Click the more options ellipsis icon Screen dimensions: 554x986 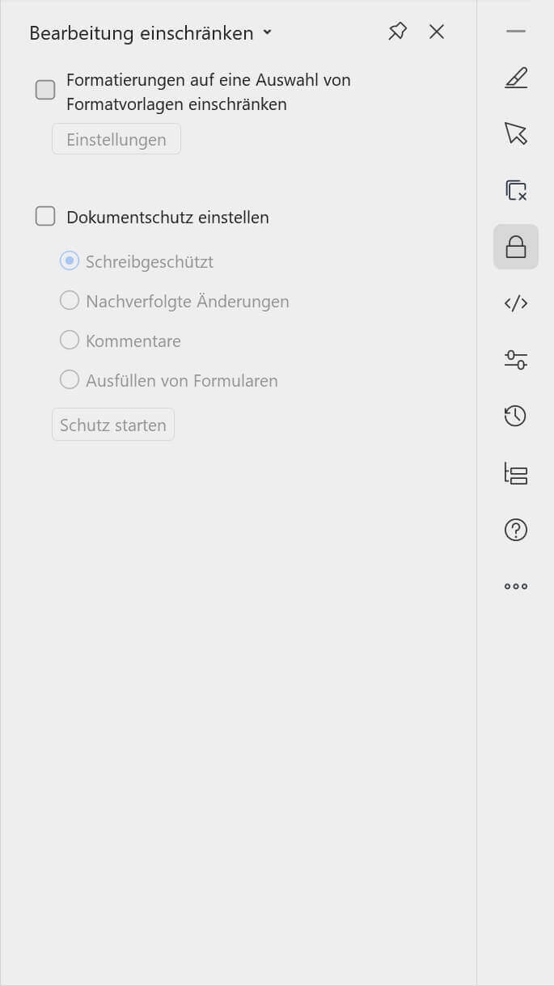tap(515, 586)
